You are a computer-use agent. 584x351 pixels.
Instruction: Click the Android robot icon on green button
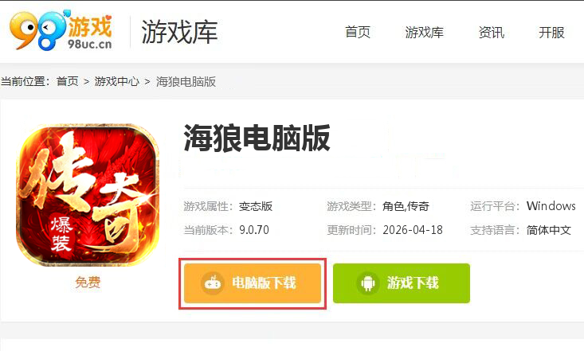[367, 283]
